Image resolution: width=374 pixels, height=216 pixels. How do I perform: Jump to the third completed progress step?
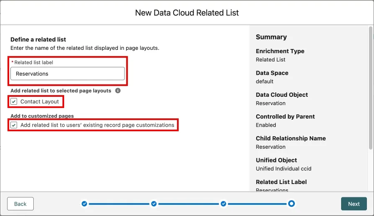(x=223, y=204)
